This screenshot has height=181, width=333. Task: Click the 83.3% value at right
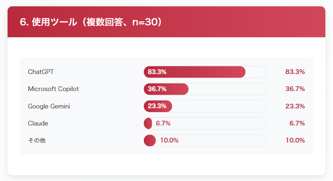click(295, 72)
